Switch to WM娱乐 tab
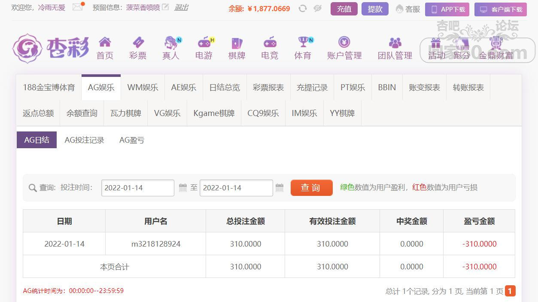This screenshot has height=302, width=538. [x=143, y=88]
